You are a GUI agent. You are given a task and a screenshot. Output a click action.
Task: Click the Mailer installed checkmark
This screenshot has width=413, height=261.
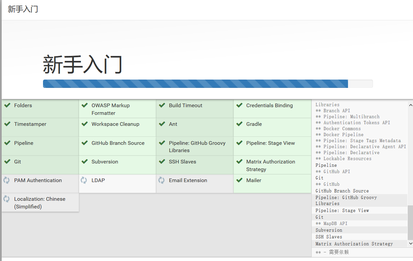(x=239, y=180)
